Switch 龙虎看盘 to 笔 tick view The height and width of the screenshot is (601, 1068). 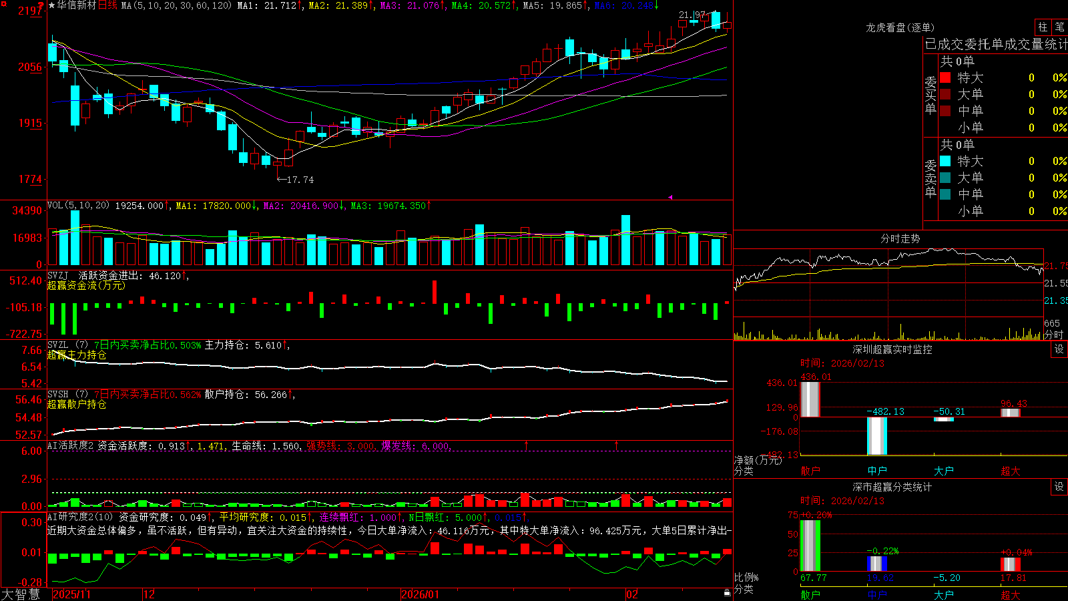click(x=1060, y=27)
